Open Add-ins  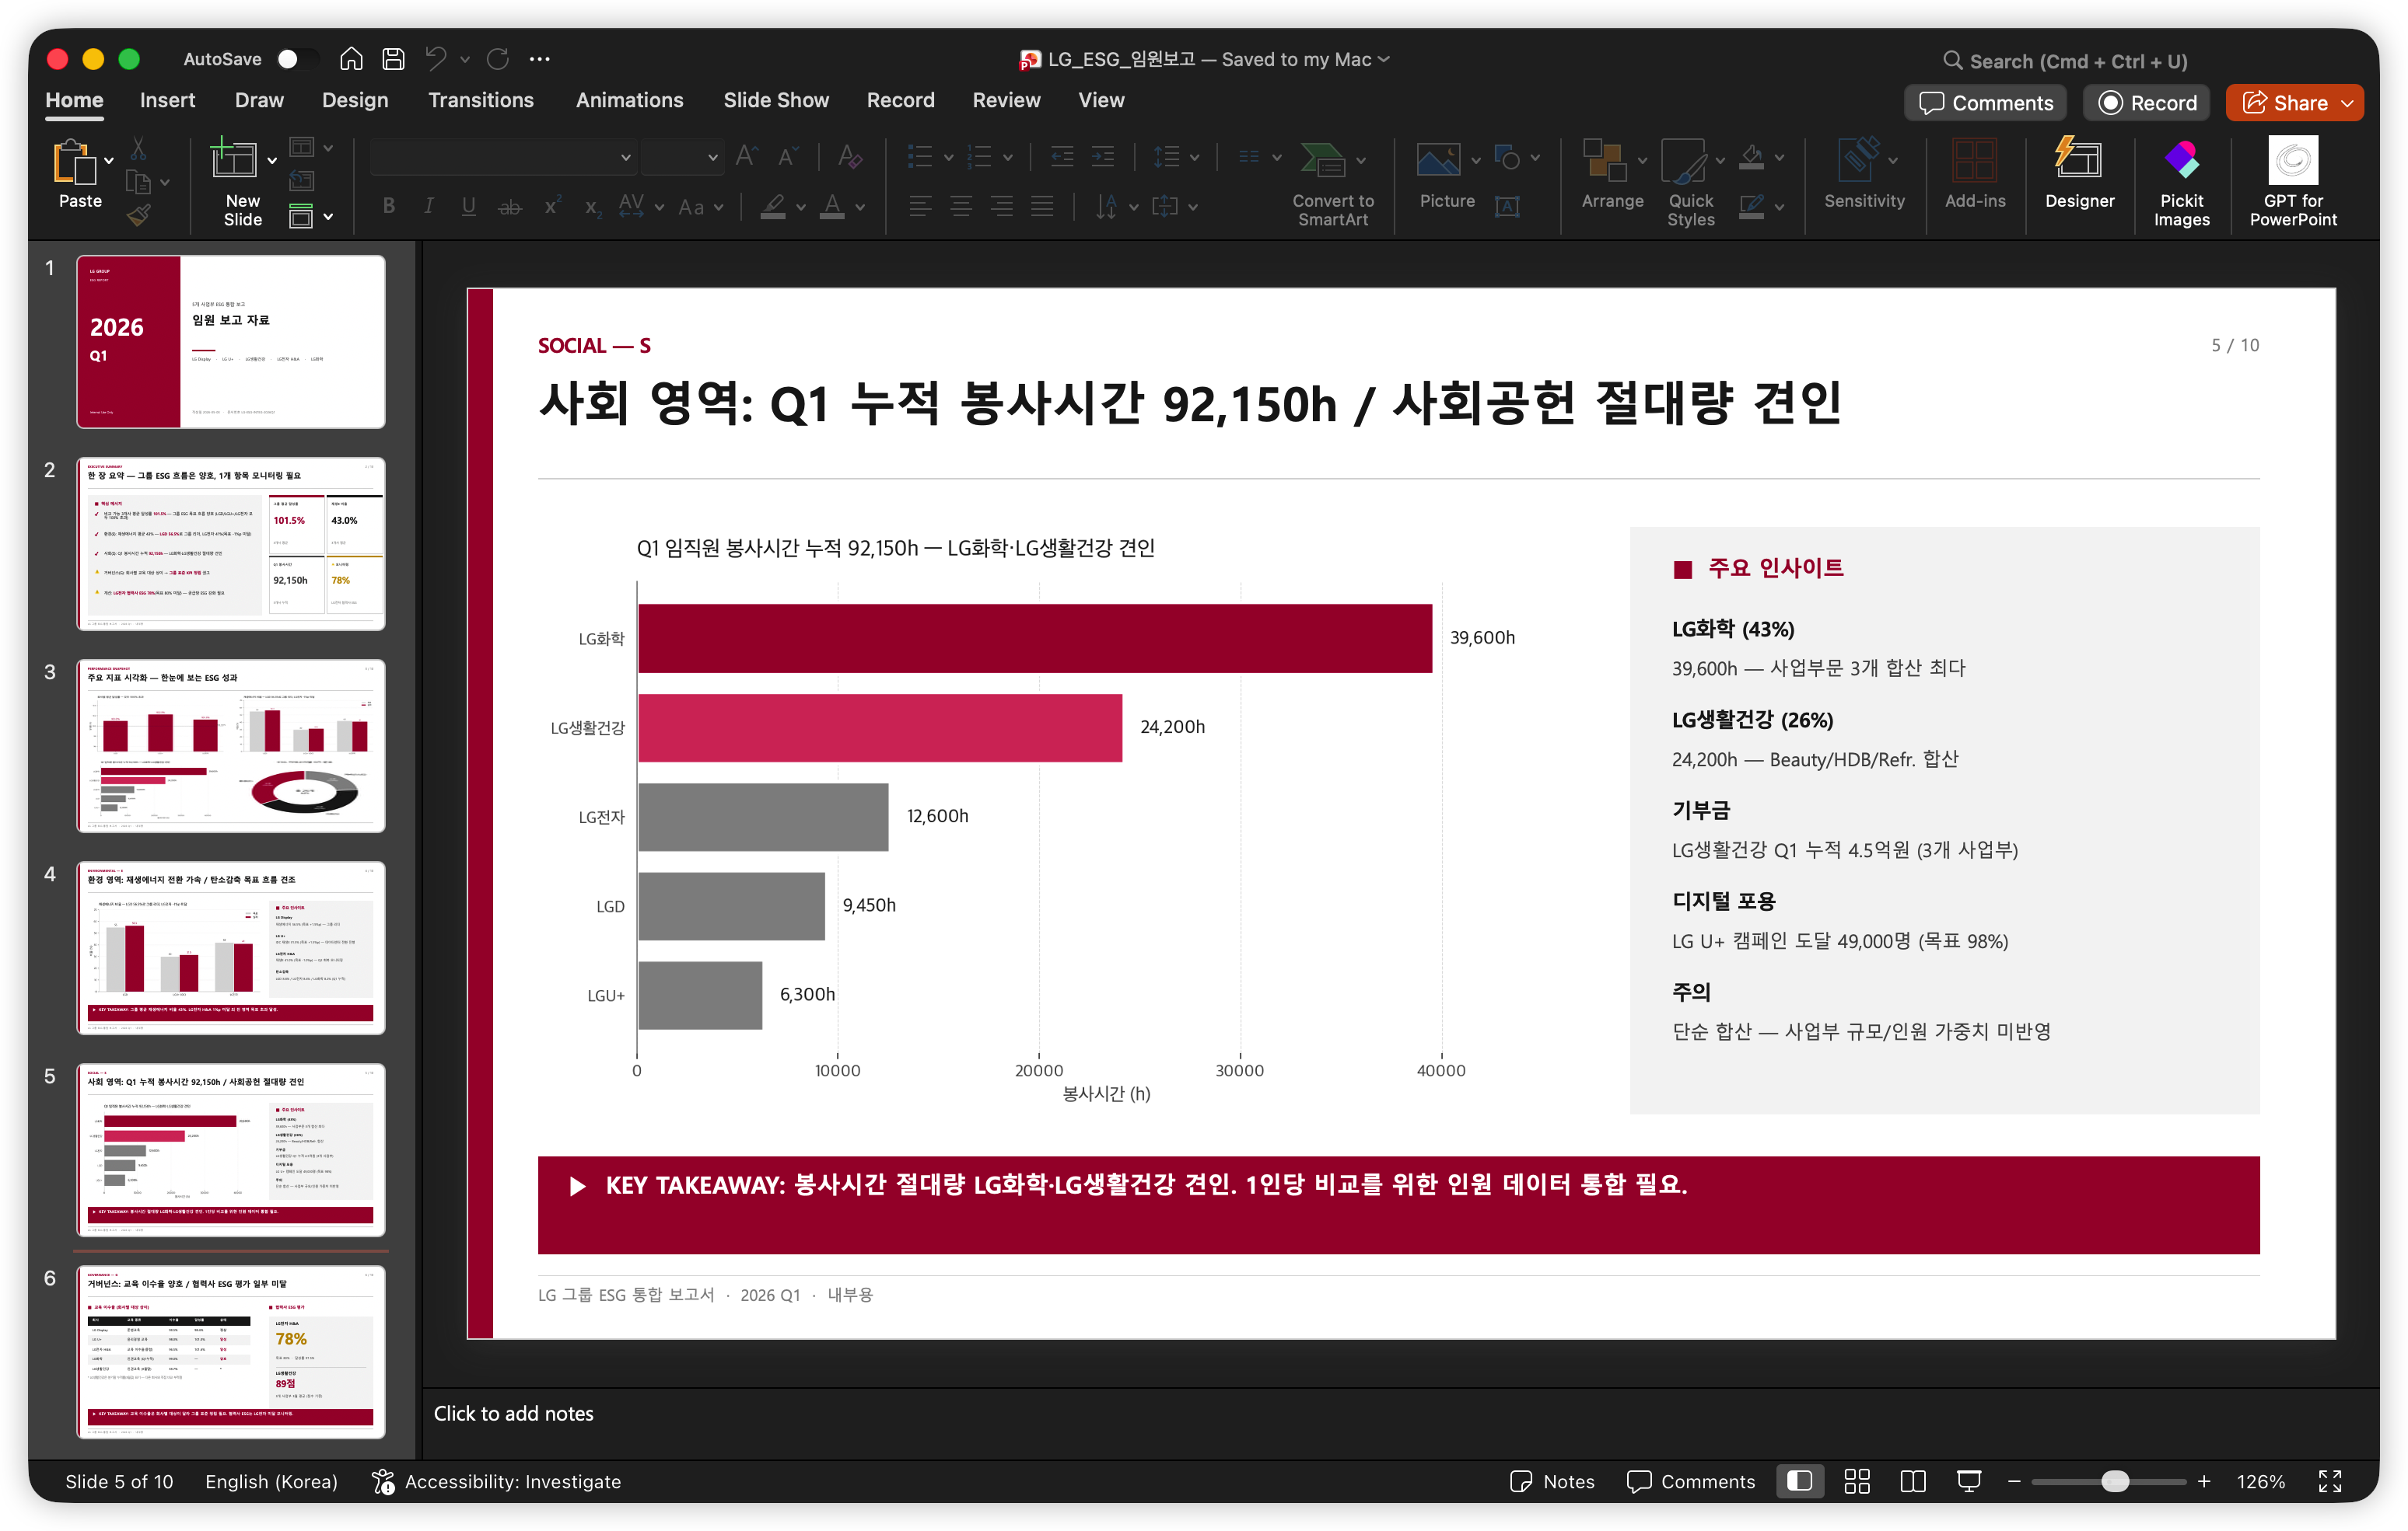click(1974, 174)
